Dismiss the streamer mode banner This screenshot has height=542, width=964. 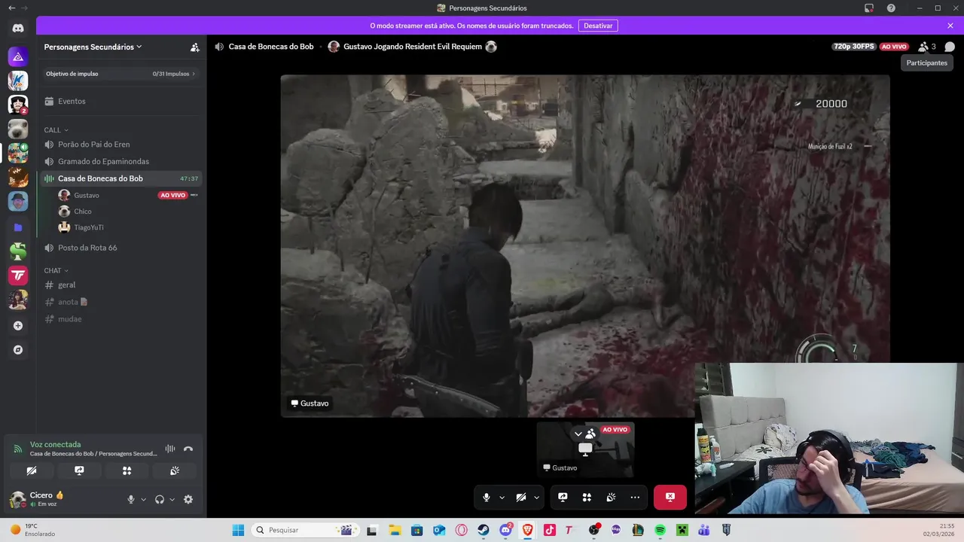coord(950,26)
